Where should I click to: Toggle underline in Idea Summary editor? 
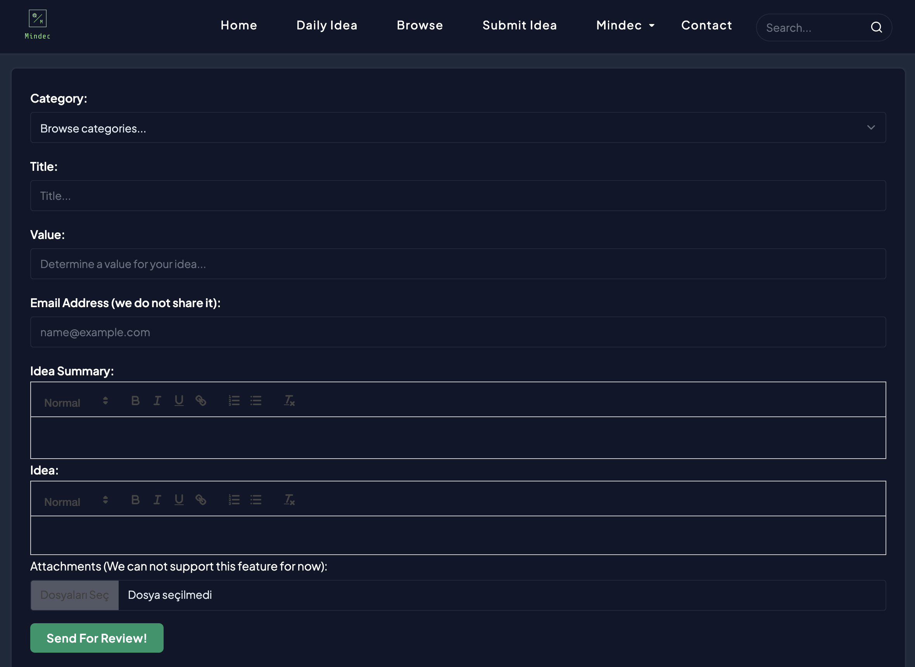179,401
